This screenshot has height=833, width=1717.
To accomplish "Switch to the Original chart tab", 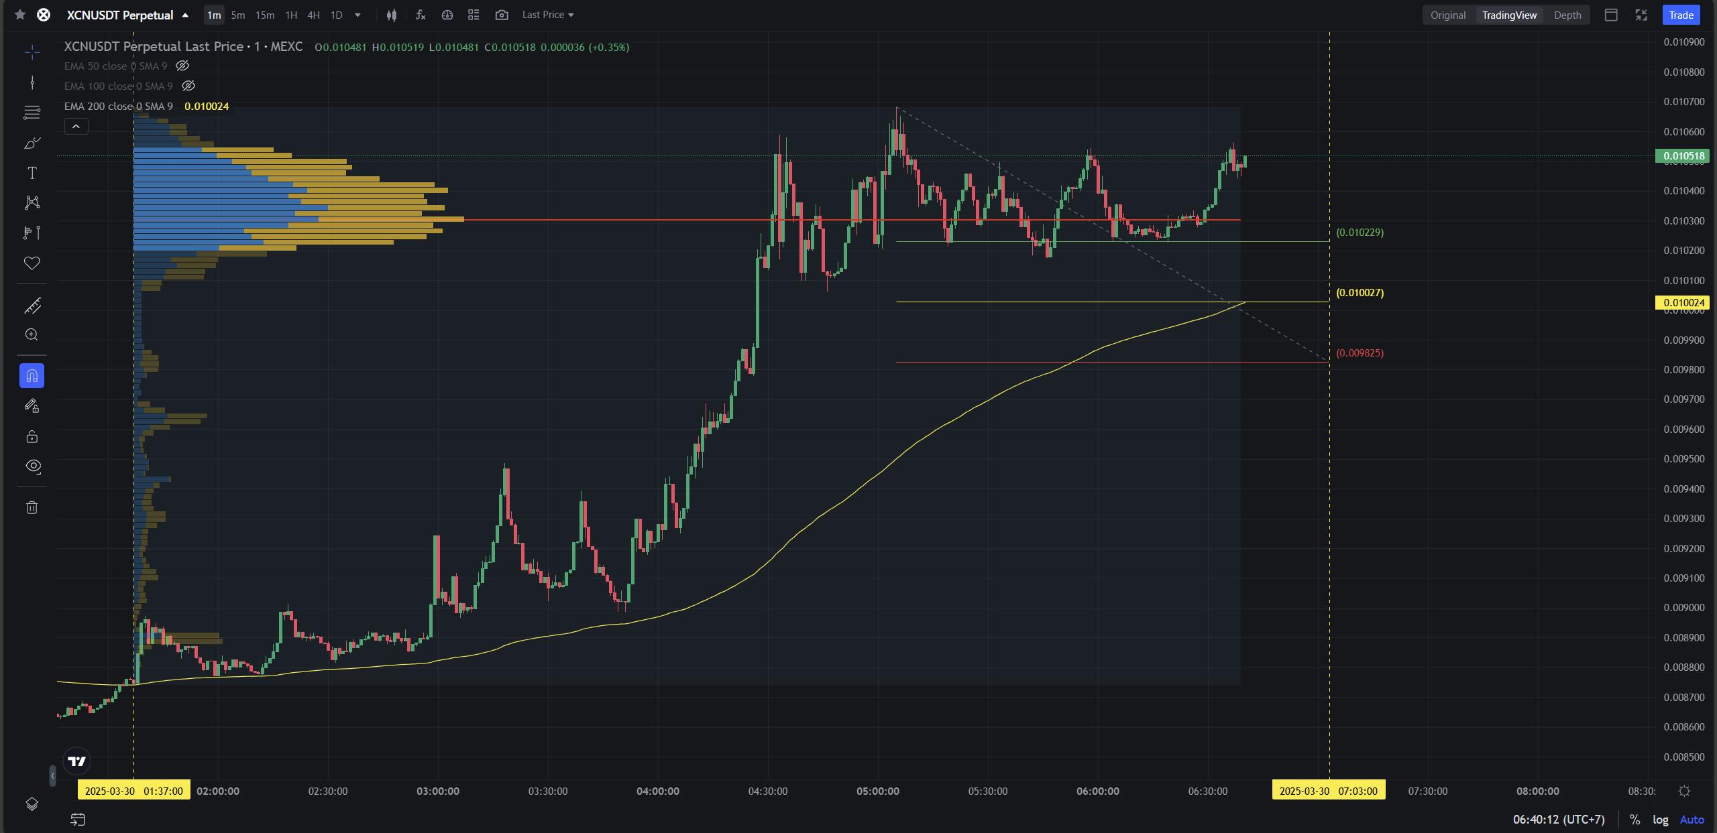I will coord(1447,15).
